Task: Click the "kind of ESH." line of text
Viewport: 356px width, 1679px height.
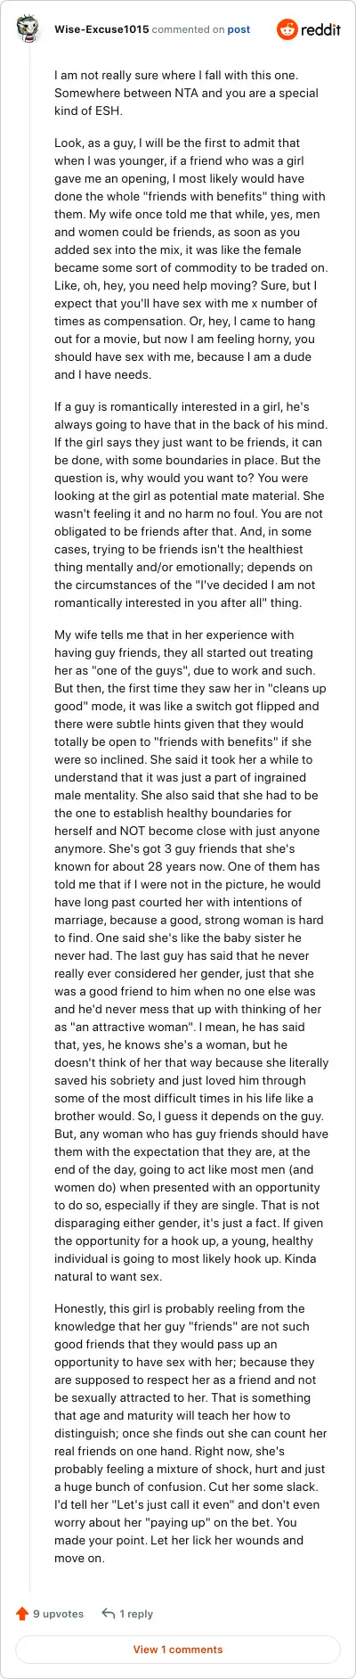Action: [x=89, y=111]
